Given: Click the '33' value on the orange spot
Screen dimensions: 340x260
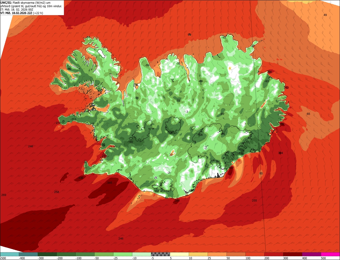Looking at the screenshot, I should pos(171,155).
